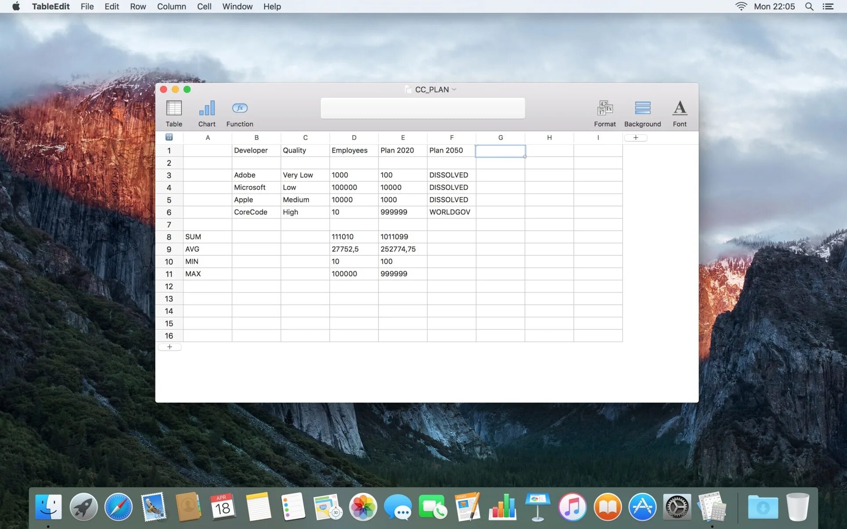Open the Background color tool
Image resolution: width=847 pixels, height=529 pixels.
[x=642, y=109]
